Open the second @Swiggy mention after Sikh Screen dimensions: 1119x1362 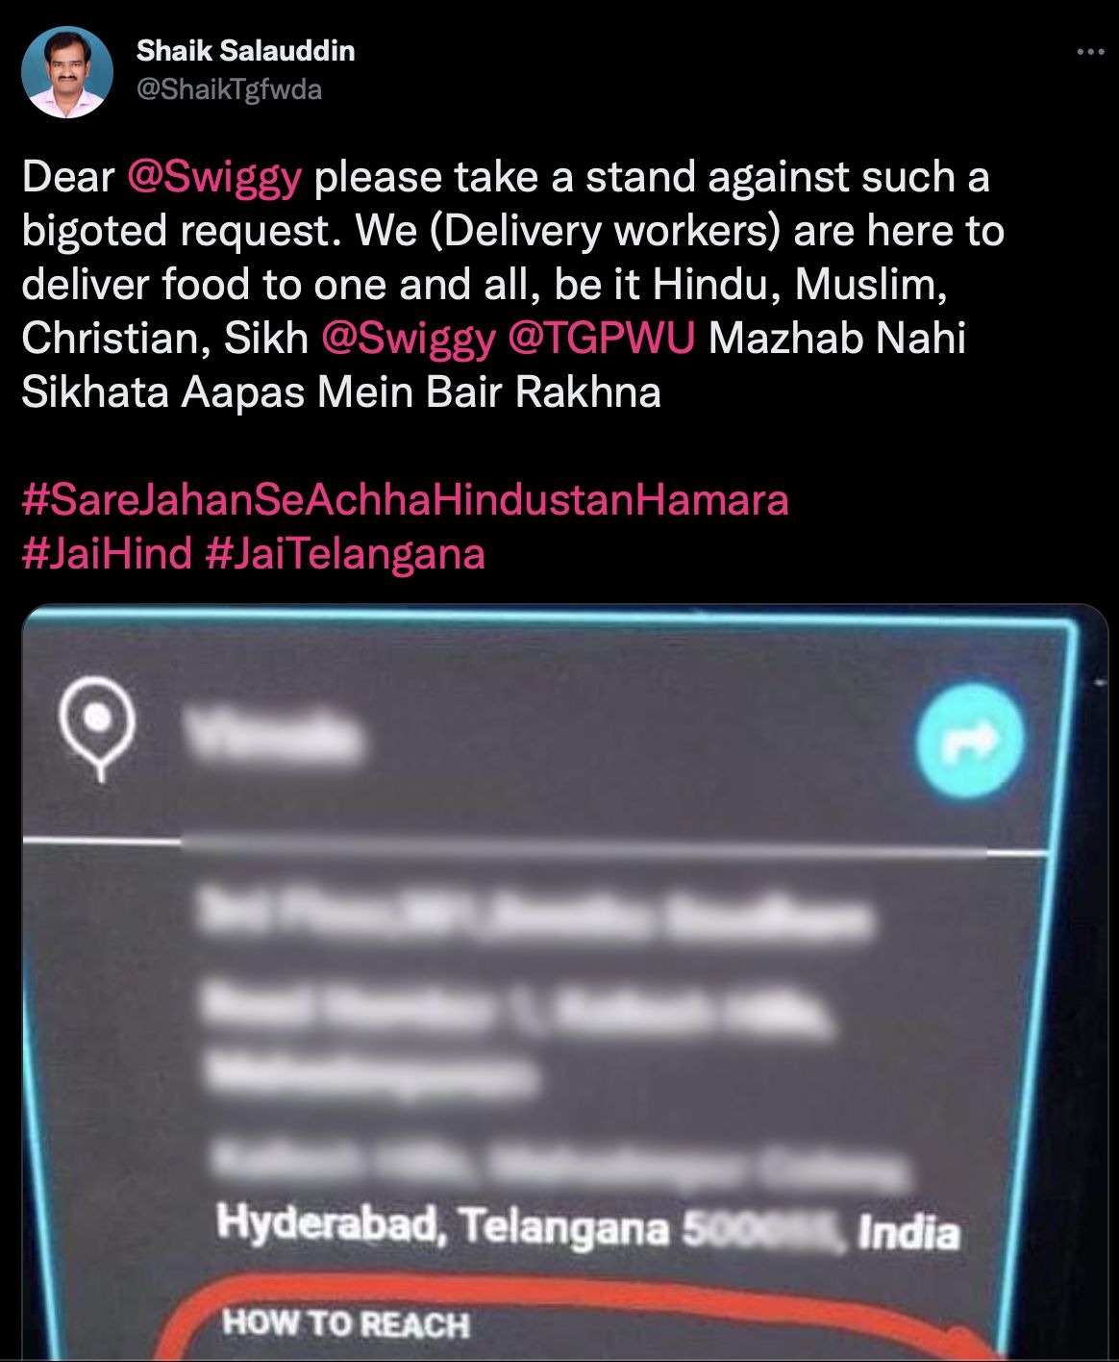[409, 339]
